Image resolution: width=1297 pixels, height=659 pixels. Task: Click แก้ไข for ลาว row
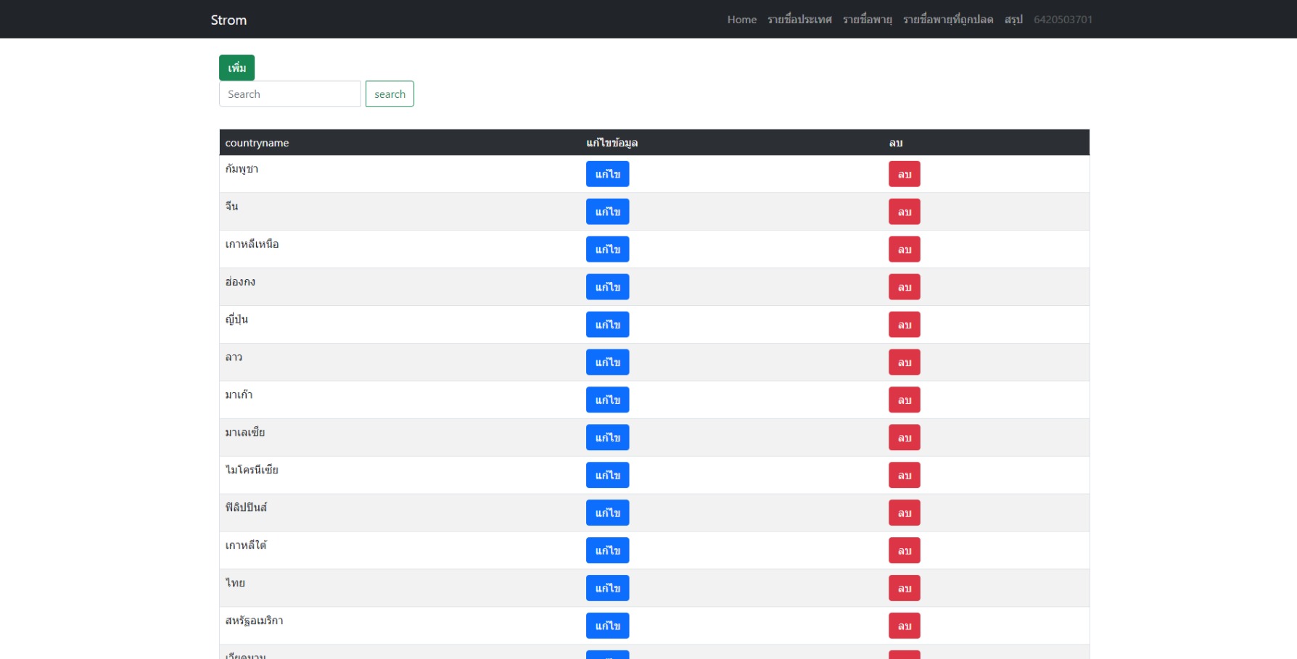coord(608,362)
